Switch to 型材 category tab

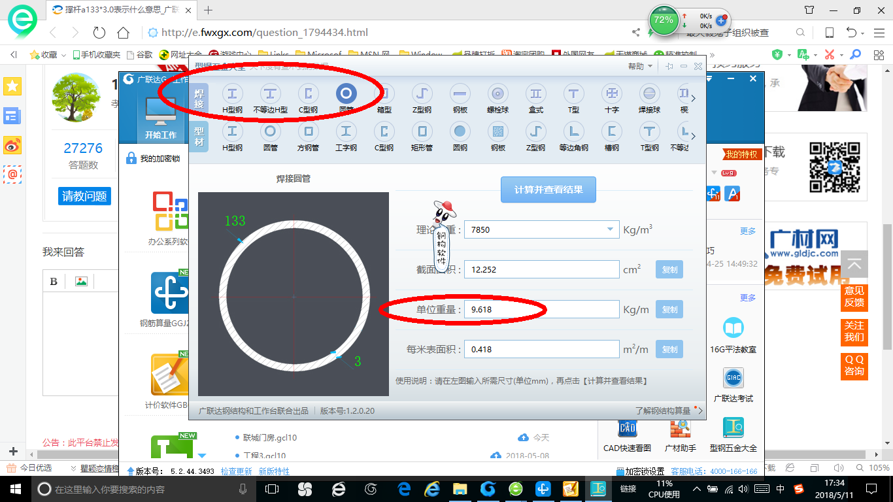pyautogui.click(x=199, y=137)
